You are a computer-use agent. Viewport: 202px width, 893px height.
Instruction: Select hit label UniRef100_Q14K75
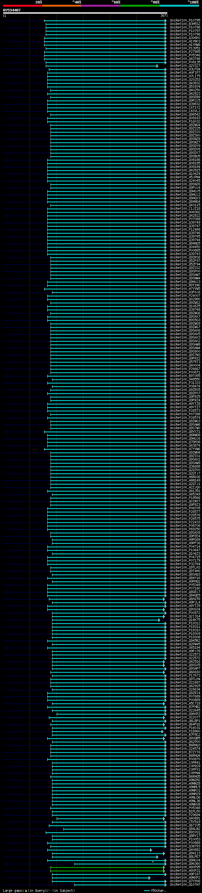click(x=185, y=620)
